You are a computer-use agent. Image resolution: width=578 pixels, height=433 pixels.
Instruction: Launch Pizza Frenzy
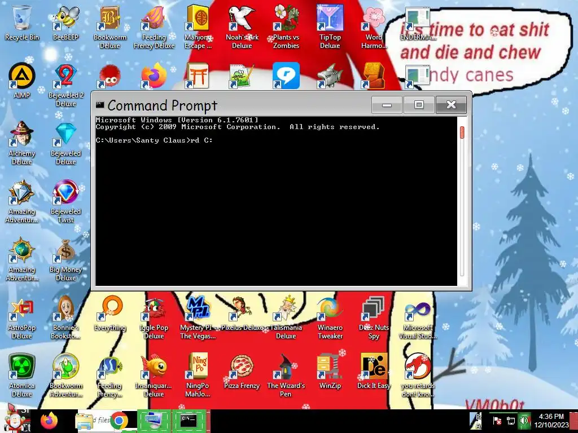tap(242, 371)
